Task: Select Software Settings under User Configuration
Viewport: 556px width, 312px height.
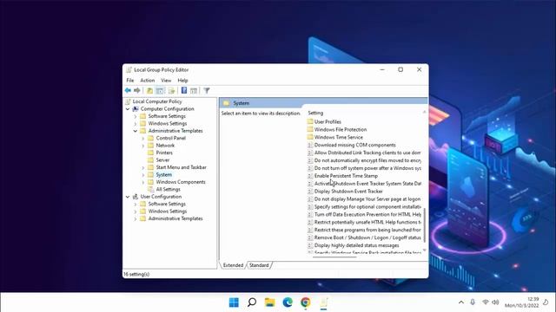Action: pyautogui.click(x=167, y=205)
